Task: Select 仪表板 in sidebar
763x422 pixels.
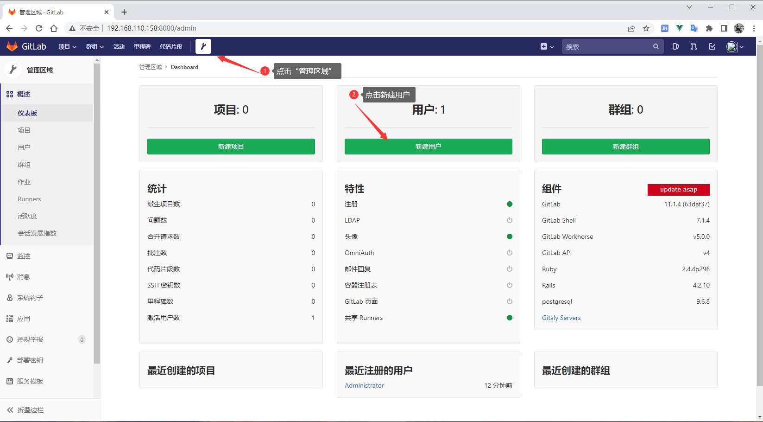Action: (x=47, y=113)
